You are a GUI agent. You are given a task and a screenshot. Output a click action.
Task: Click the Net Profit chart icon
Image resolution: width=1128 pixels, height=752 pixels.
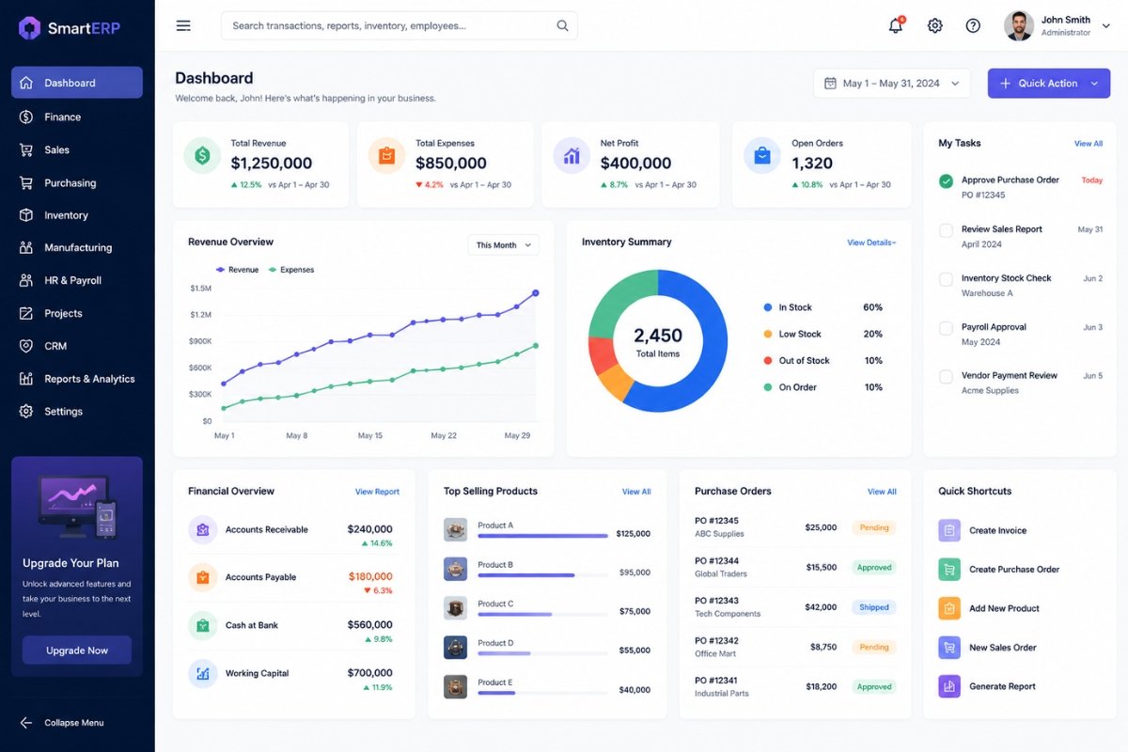[x=572, y=155]
